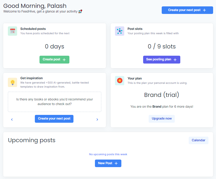Screen dimensions: 216x179
Task: Click the Scheduled posts calendar icon
Action: pos(12,31)
